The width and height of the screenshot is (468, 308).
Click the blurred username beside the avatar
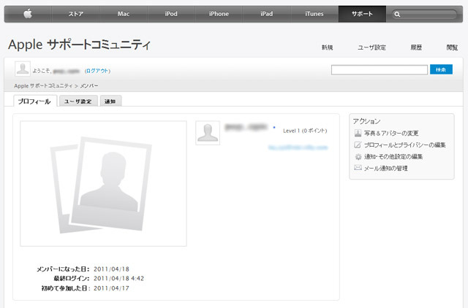coord(246,127)
